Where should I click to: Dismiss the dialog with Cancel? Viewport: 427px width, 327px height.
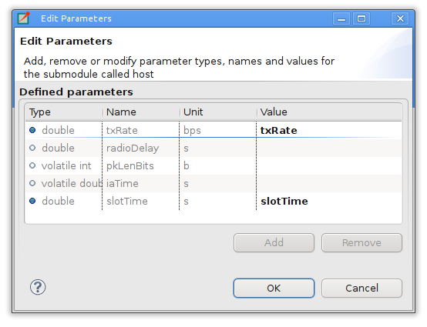361,288
